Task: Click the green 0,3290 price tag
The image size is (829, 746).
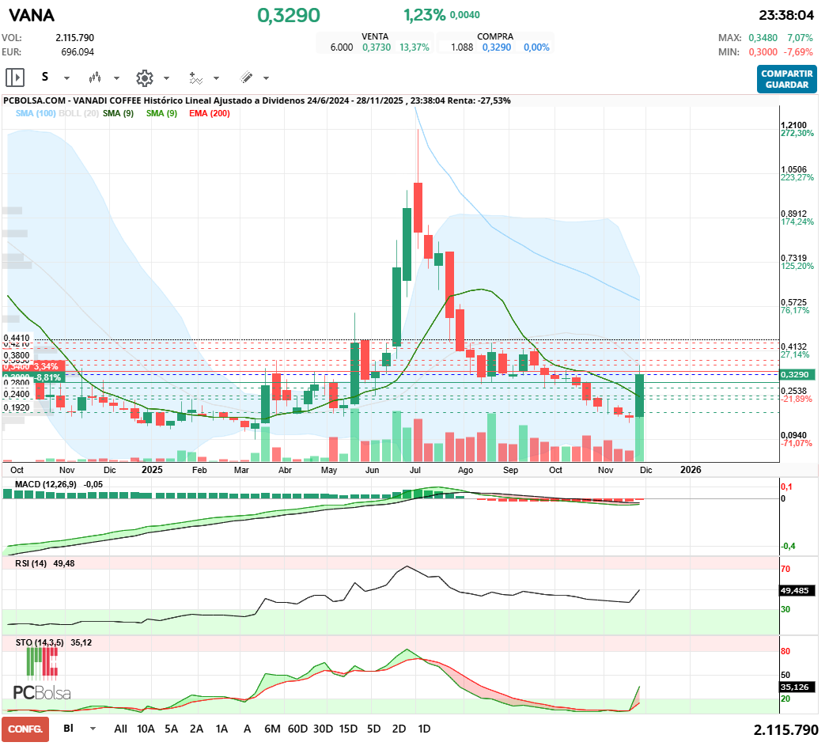Action: tap(797, 374)
